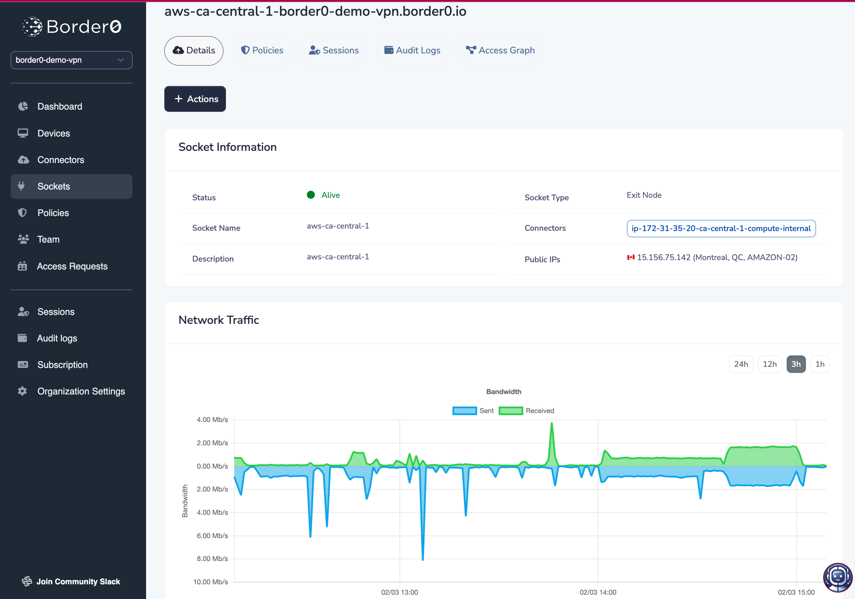Open the chat assistant robot icon
Viewport: 855px width, 599px height.
837,578
